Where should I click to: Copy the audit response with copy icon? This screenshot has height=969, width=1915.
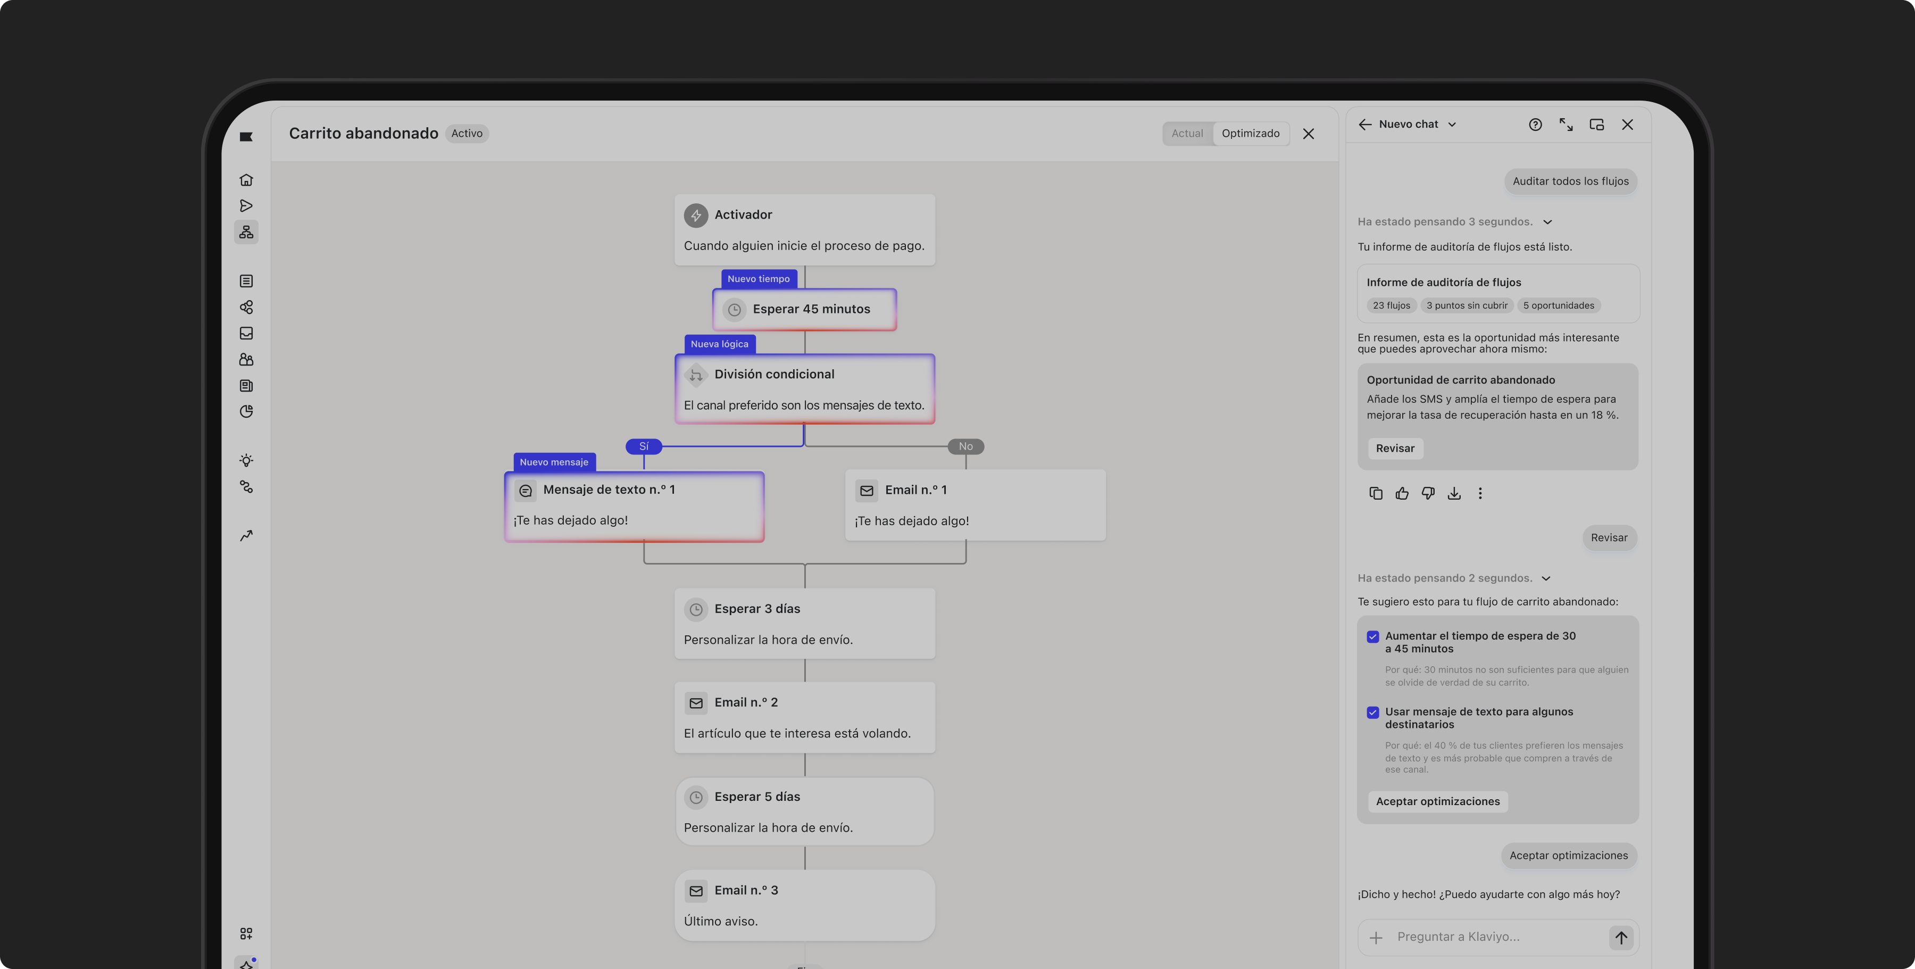point(1375,493)
